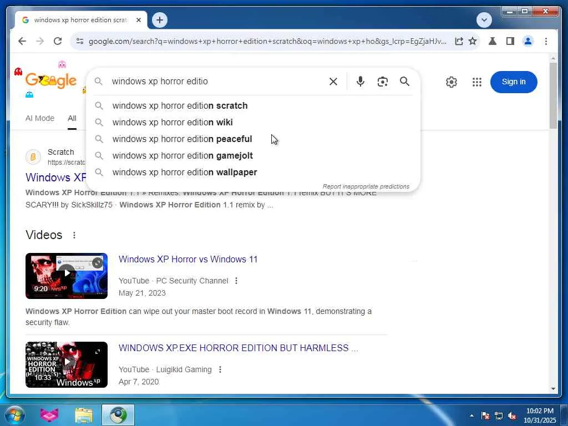568x426 pixels.
Task: Open Chrome Labs flask icon
Action: 493,41
